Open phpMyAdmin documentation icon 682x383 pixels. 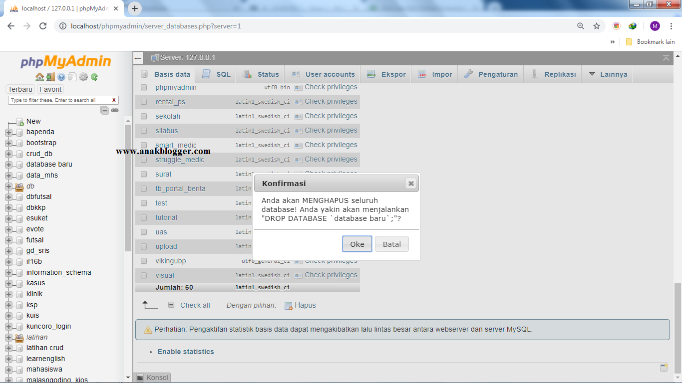61,76
